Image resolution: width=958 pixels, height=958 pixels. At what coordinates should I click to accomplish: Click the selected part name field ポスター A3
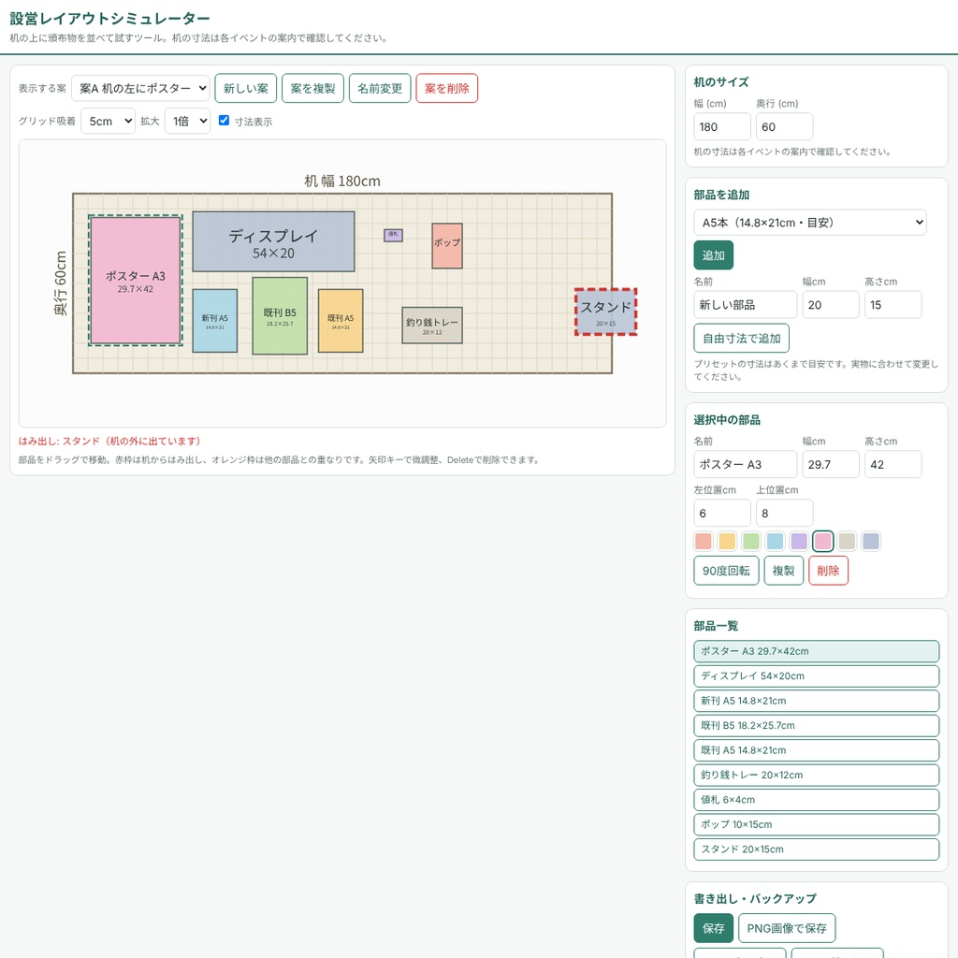tap(745, 464)
